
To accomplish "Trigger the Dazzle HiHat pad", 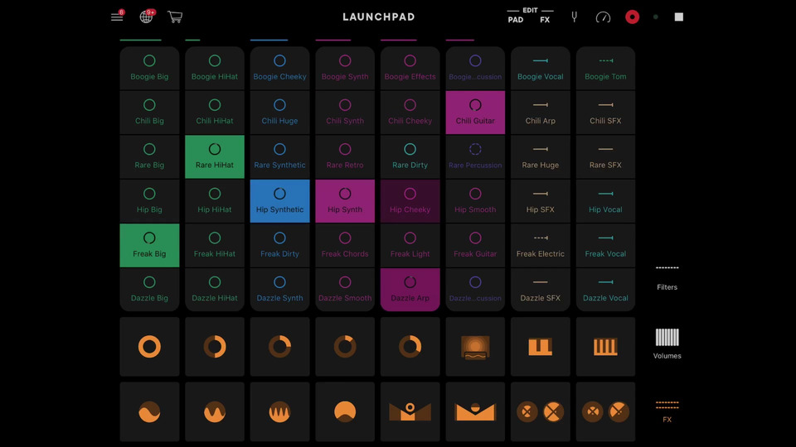I will pyautogui.click(x=214, y=290).
